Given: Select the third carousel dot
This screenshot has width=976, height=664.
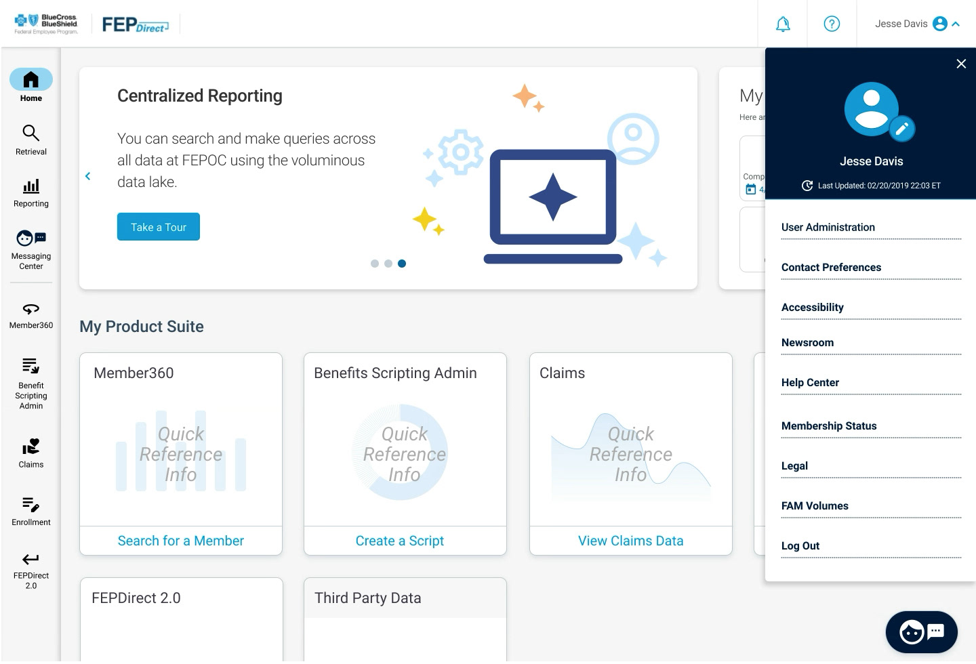Looking at the screenshot, I should point(402,264).
